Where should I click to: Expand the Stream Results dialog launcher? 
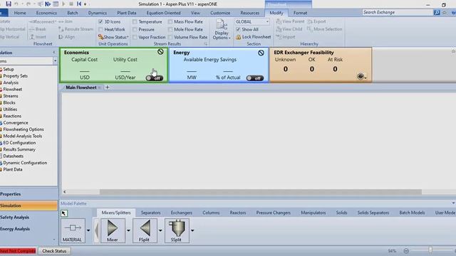[206, 44]
